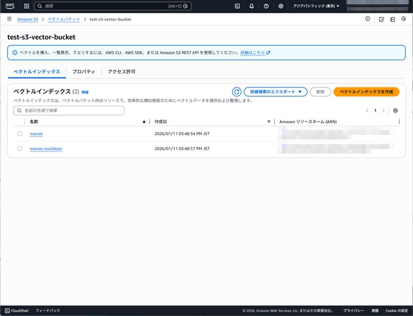
Task: Launch CloudShell from the top bar icon
Action: click(x=237, y=6)
